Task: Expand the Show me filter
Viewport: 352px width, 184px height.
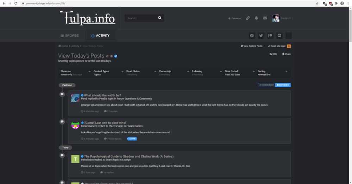Action: point(75,73)
